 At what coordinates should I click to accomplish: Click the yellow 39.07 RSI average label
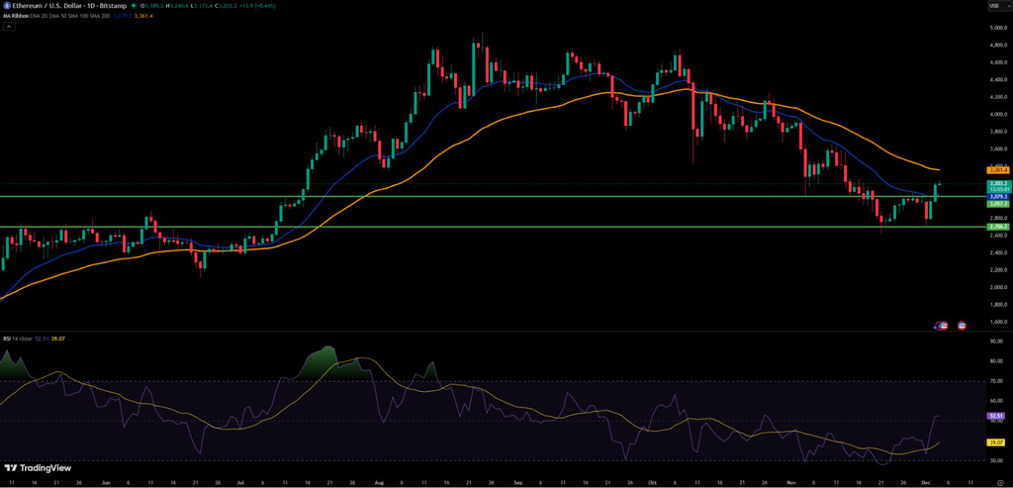(x=996, y=442)
